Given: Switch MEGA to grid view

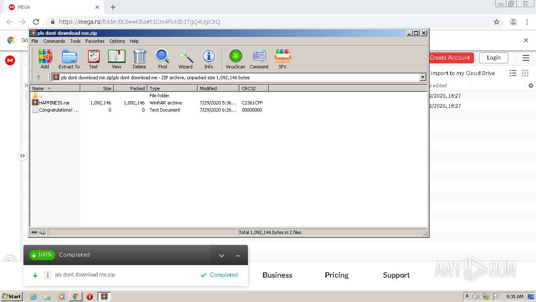Looking at the screenshot, I should [525, 73].
